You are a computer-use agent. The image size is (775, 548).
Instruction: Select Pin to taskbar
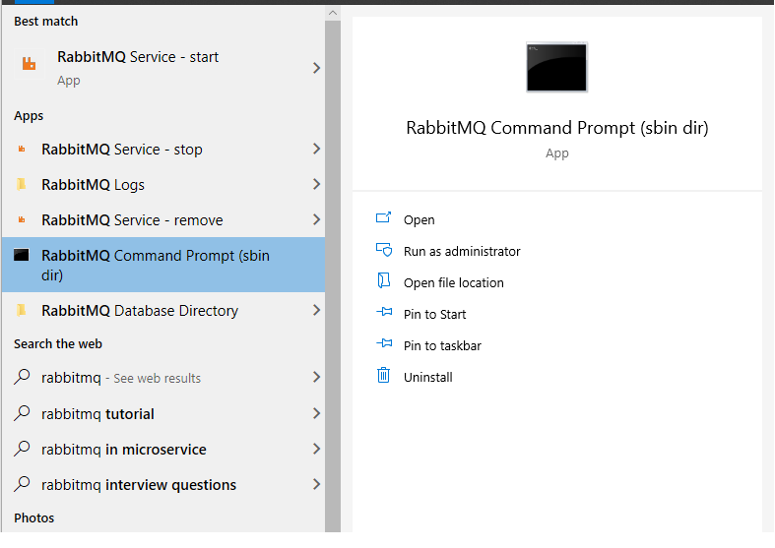click(x=442, y=345)
